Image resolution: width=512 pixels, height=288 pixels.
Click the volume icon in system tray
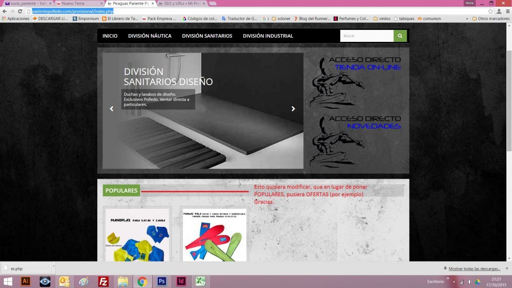(470, 282)
